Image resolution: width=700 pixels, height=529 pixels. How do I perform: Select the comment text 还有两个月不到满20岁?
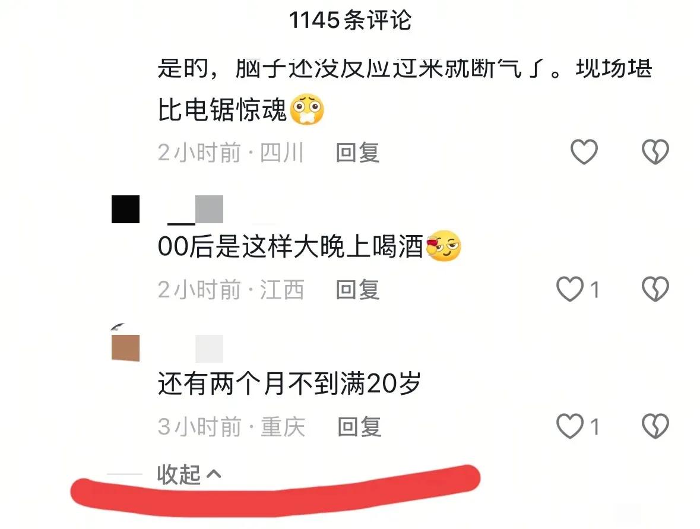tap(289, 384)
